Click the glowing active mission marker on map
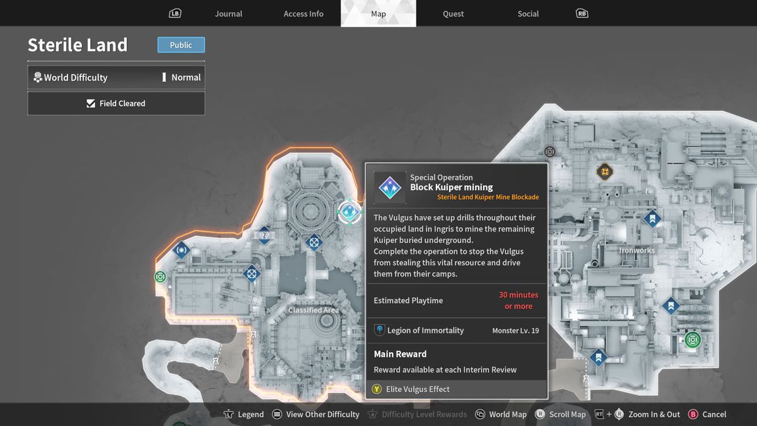 [x=348, y=213]
